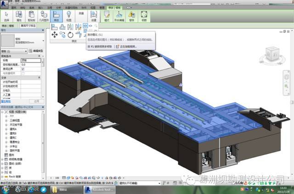294x194 pixels.
Task: Click the Edit Type (编辑类型) button
Action: tap(36, 50)
